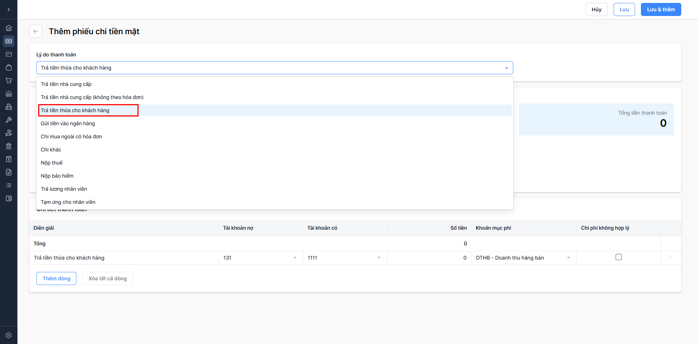The height and width of the screenshot is (344, 698).
Task: Expand the sidebar with the chevron
Action: [9, 9]
